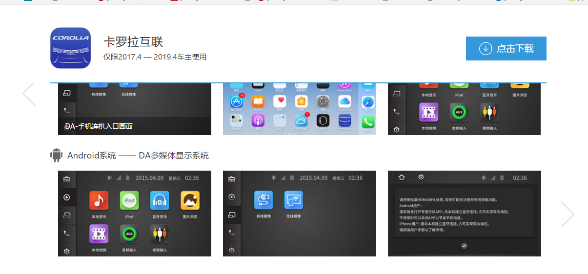Viewport: 588px width, 274px height.
Task: Click phone sidebar icon in Android apps screenshot
Action: click(x=67, y=234)
